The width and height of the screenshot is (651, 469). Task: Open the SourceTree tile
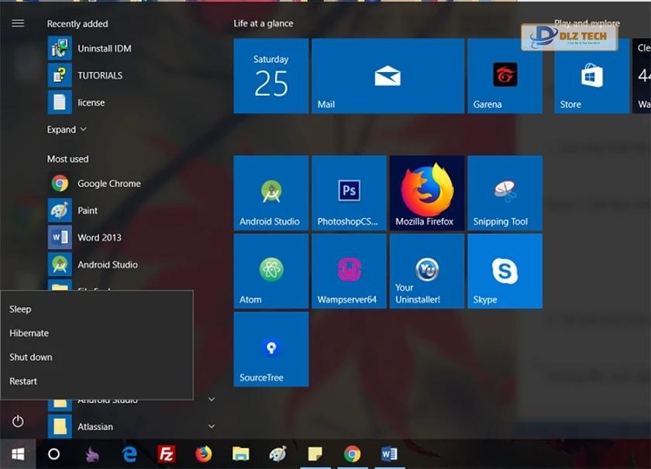coord(270,349)
